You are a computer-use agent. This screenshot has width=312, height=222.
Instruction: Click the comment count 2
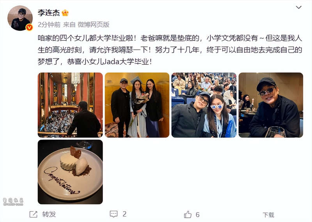(124, 214)
